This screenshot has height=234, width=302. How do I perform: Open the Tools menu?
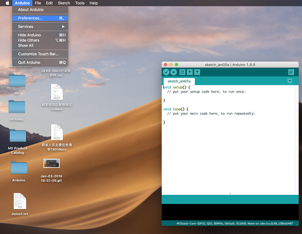click(80, 3)
